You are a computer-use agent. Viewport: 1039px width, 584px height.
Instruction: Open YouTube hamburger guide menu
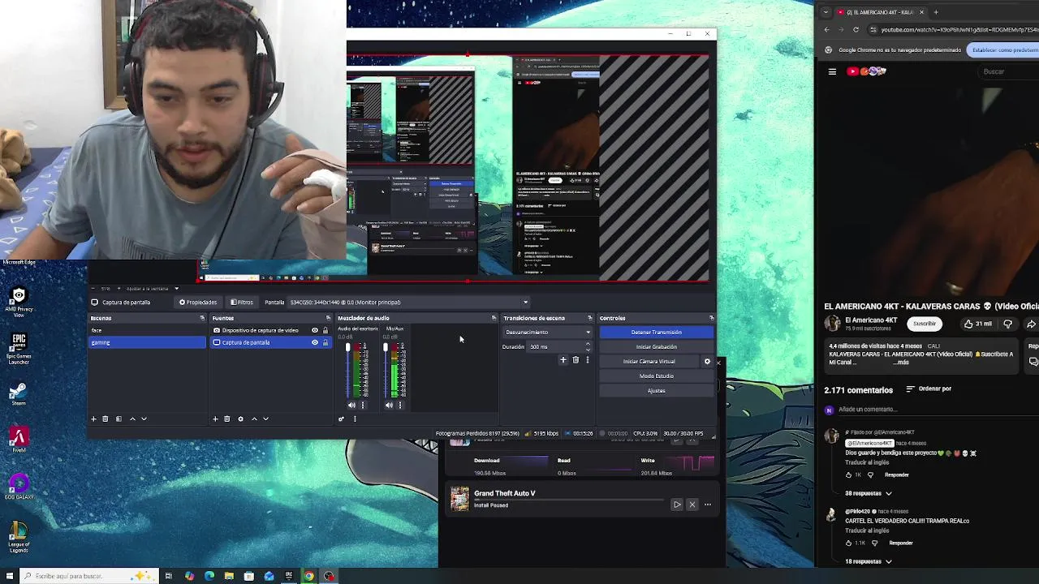832,71
